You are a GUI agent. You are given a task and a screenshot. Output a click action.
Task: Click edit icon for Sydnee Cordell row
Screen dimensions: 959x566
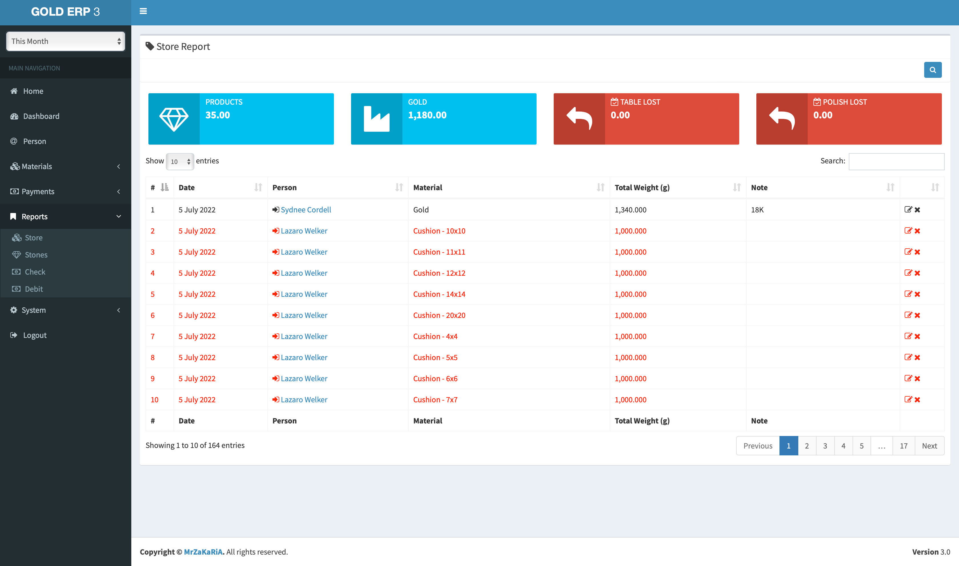pyautogui.click(x=908, y=209)
